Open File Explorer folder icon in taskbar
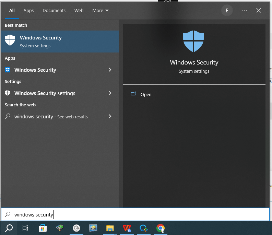The height and width of the screenshot is (235, 272). (x=110, y=228)
